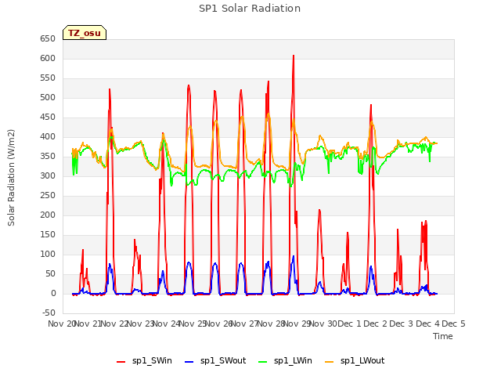Image resolution: width=501 pixels, height=376 pixels.
Task: Click the 200 y-axis tick label
Action: coord(48,215)
